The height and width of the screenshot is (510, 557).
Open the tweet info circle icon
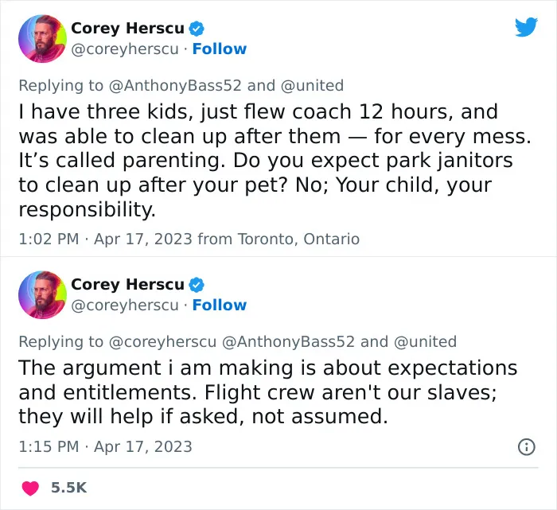pyautogui.click(x=527, y=447)
